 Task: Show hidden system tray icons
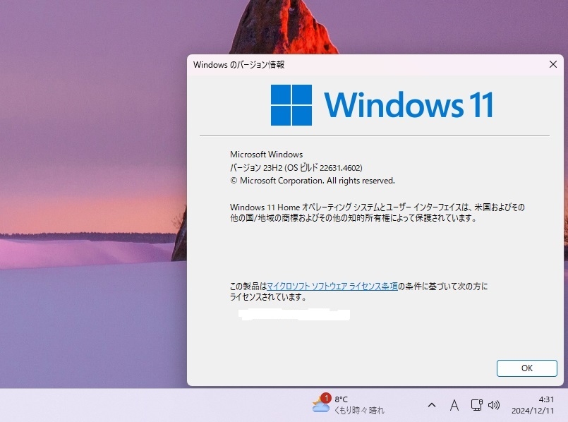[x=432, y=405]
